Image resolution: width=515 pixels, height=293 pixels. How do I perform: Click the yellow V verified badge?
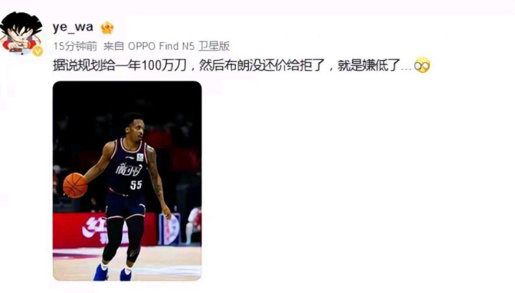click(x=38, y=51)
